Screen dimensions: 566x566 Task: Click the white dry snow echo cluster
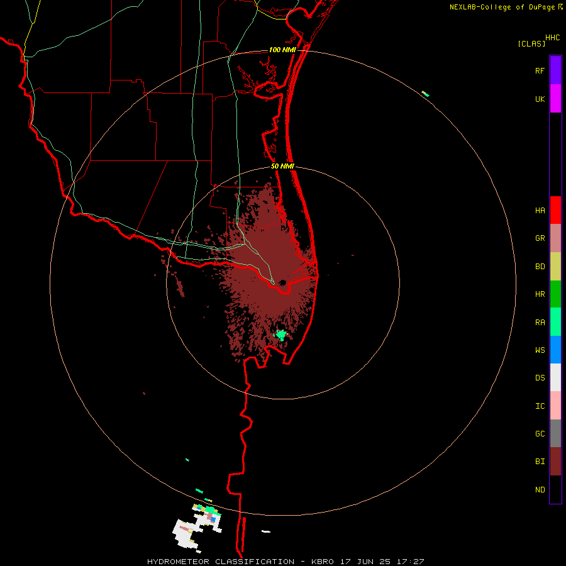[196, 528]
